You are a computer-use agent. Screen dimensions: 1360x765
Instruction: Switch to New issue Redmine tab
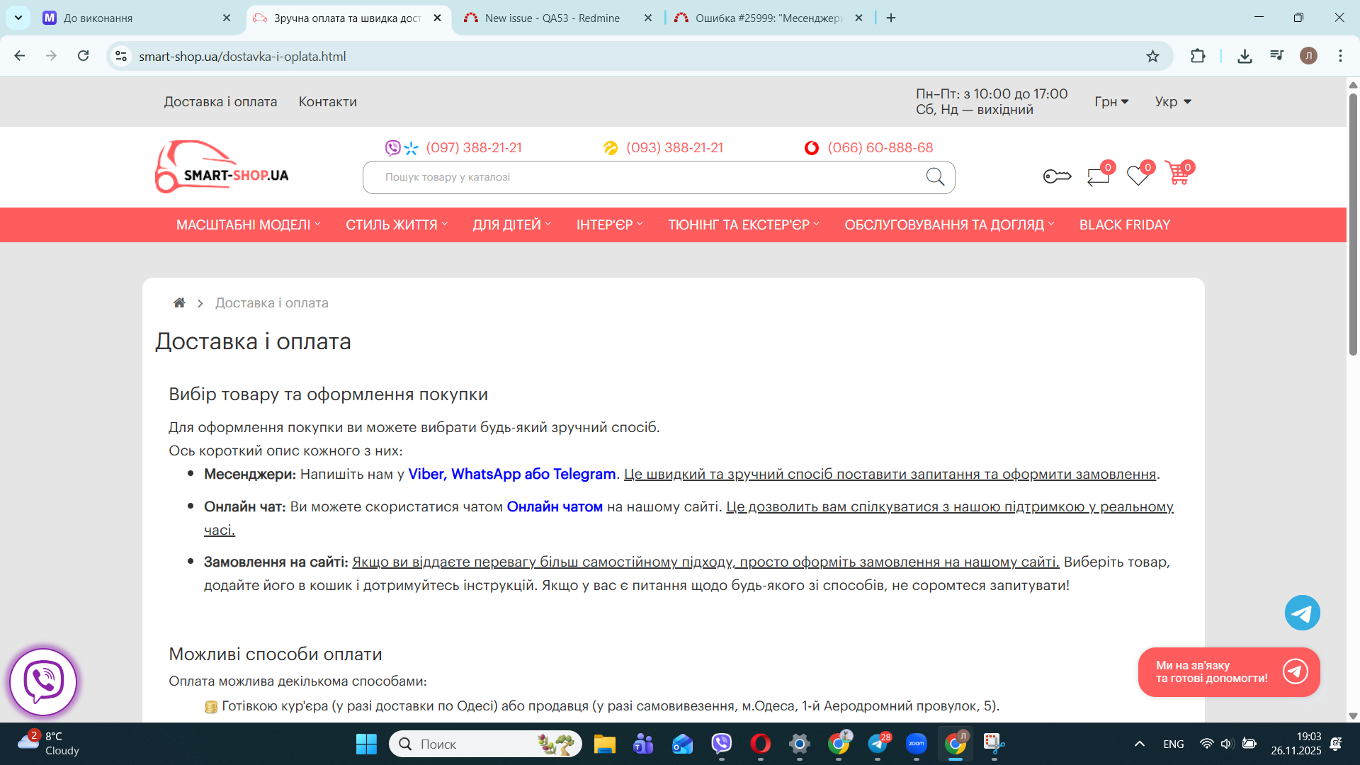point(552,18)
